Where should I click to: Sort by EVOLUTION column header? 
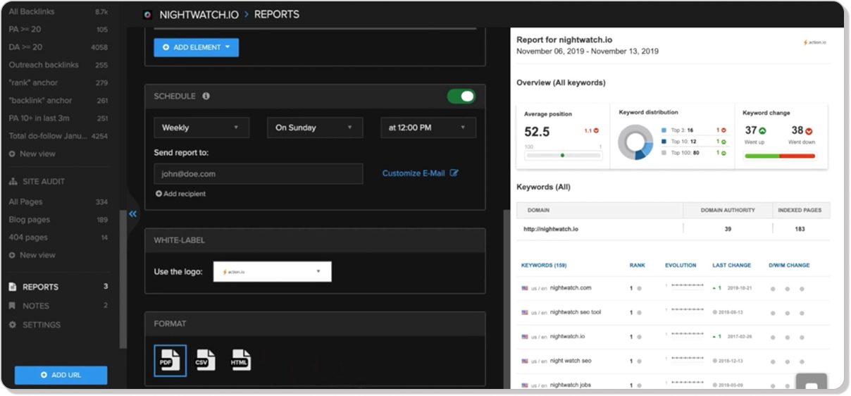681,266
